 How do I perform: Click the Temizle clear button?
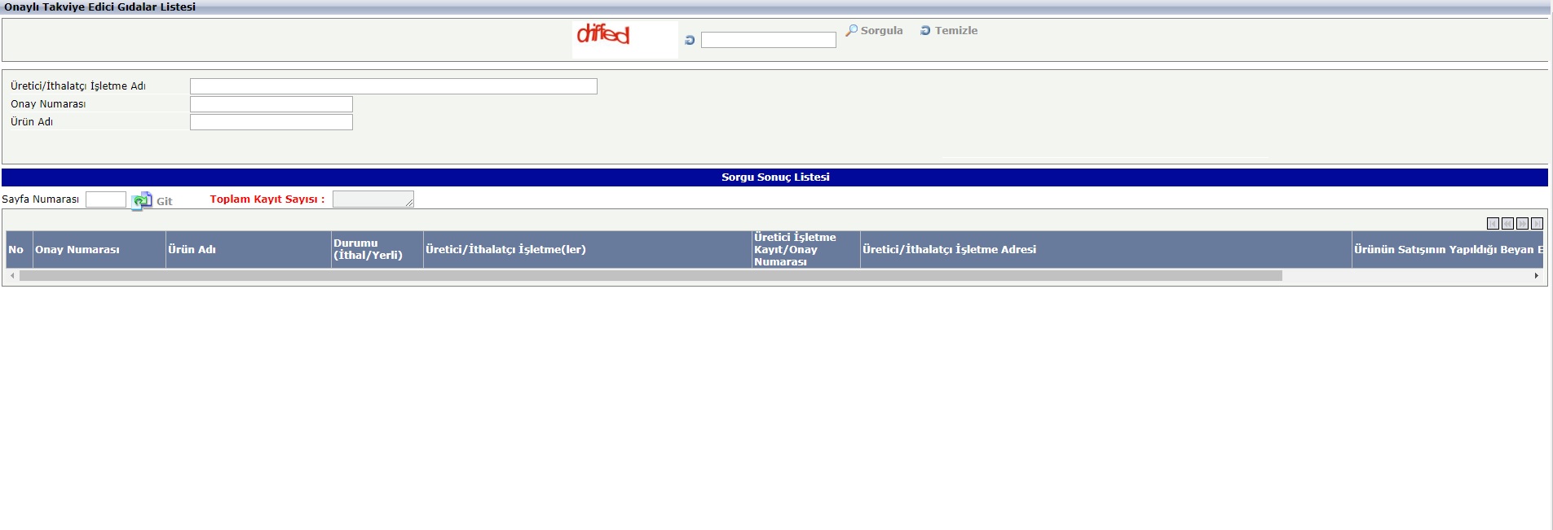tap(949, 30)
